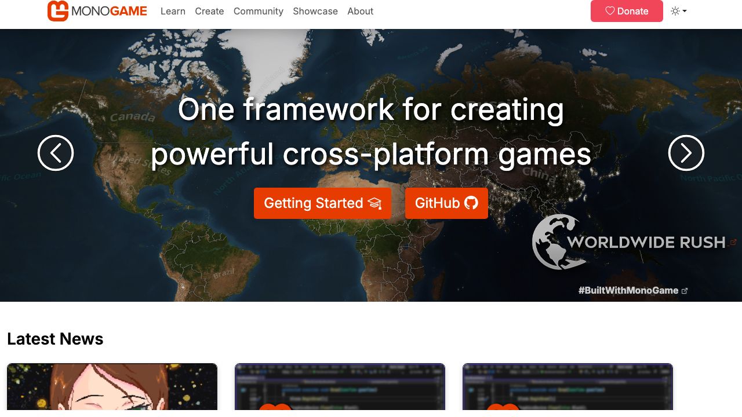Open the About page
This screenshot has height=417, width=742.
(361, 11)
